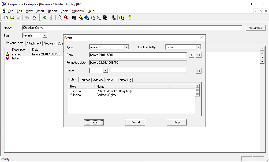Click the Place name text field

149,70
